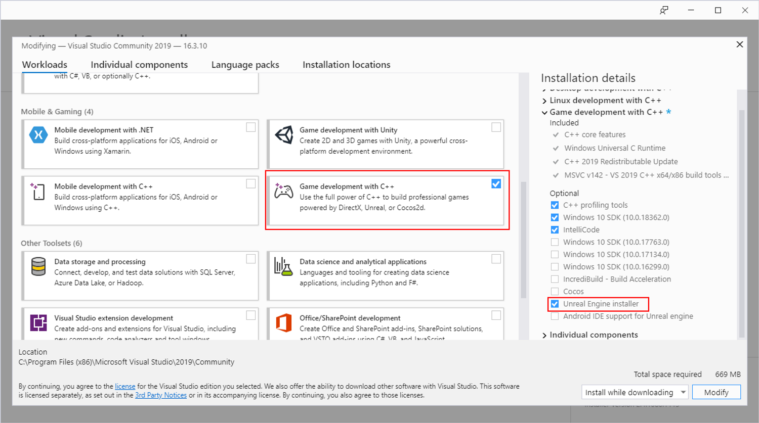Click the phone icon for Mobile development with C++
This screenshot has height=423, width=759.
point(38,192)
